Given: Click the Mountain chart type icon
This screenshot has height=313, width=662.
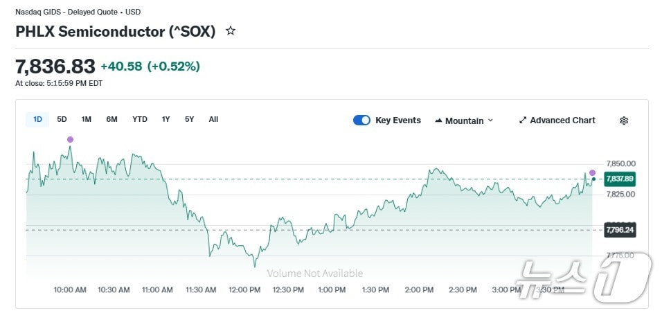Looking at the screenshot, I should click(x=438, y=120).
